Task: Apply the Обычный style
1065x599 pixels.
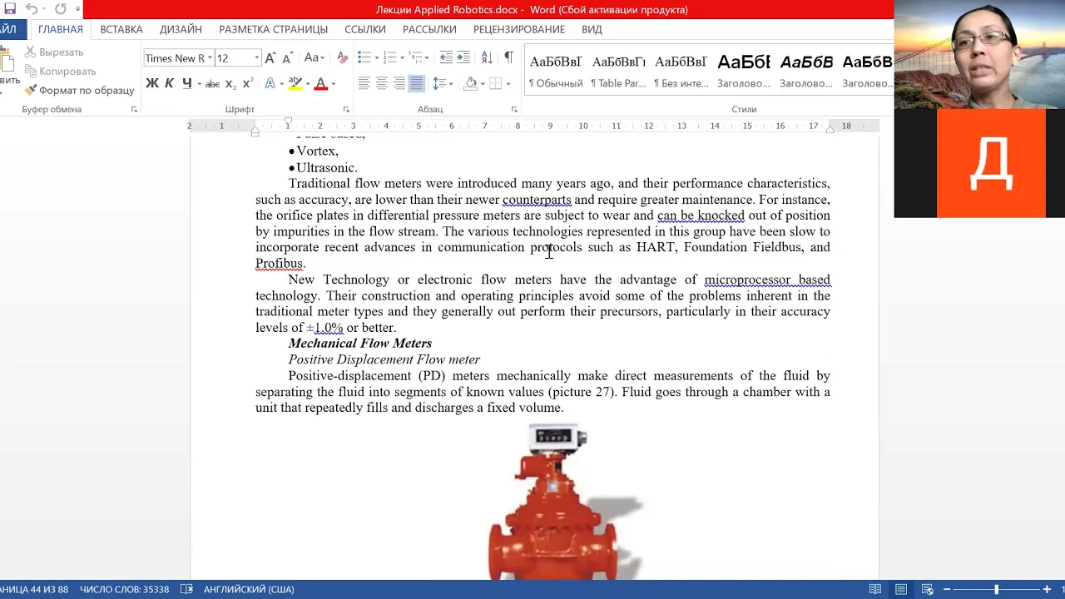Action: 556,71
